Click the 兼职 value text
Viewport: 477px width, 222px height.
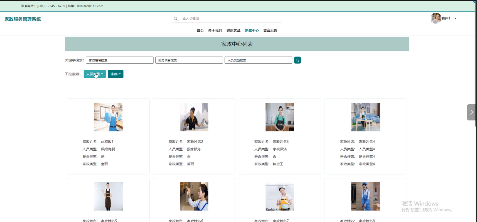[190, 164]
